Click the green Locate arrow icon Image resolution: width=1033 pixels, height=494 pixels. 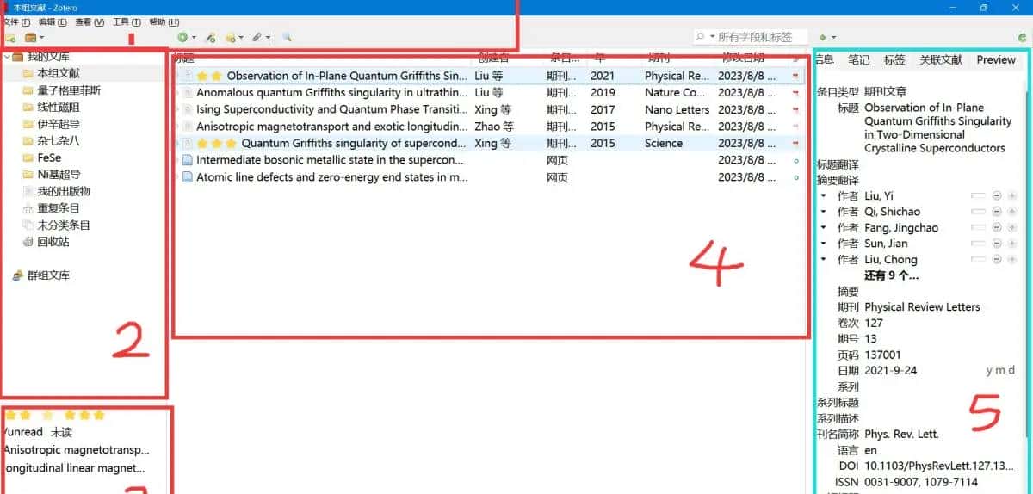point(823,38)
